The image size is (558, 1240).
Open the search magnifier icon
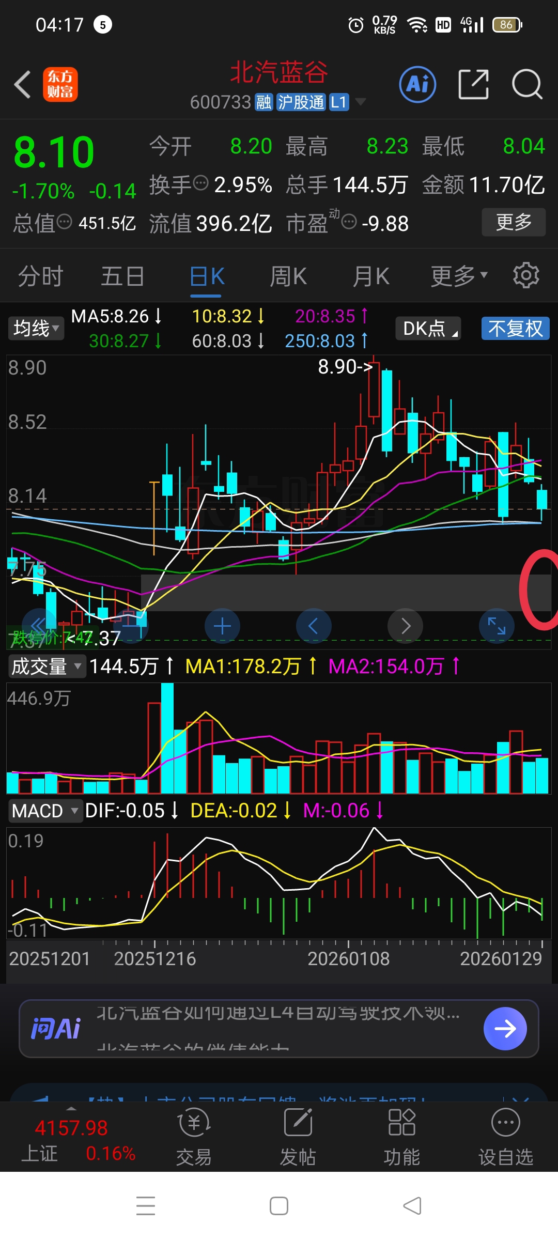(527, 84)
